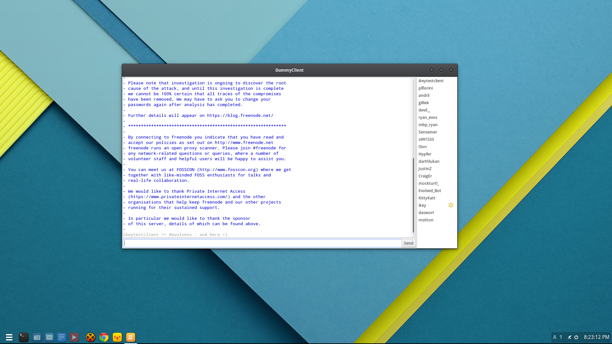The width and height of the screenshot is (612, 344).
Task: Focus the chat message input field
Action: click(x=262, y=243)
